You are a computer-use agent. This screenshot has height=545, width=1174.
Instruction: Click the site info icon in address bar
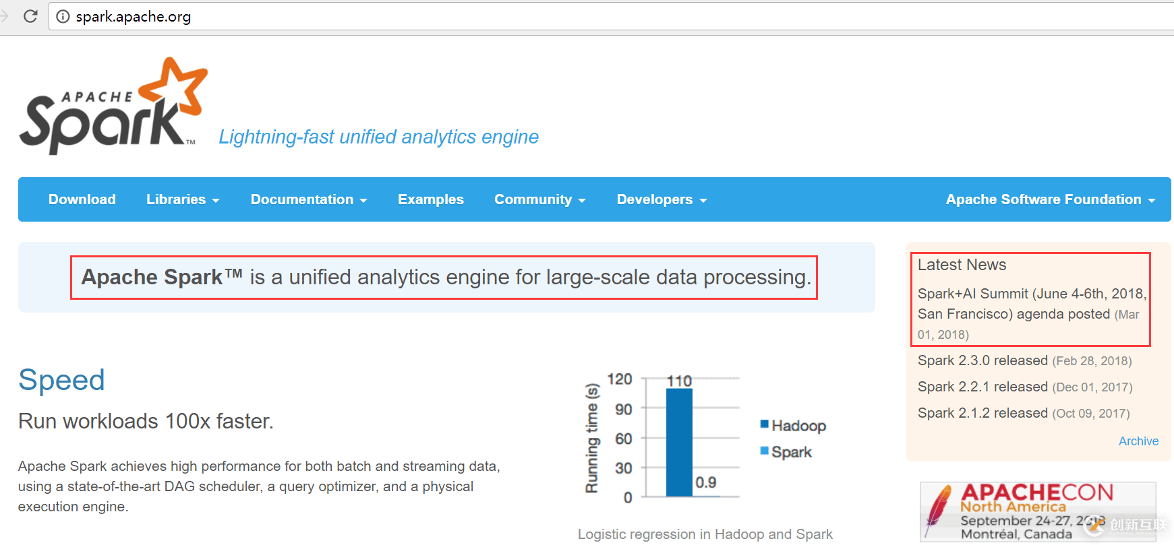point(63,17)
